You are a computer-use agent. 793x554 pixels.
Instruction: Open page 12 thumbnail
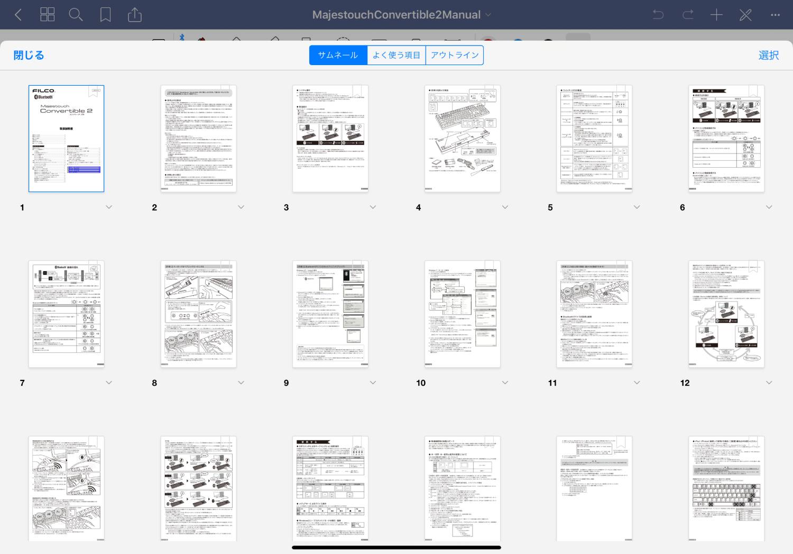tap(726, 314)
